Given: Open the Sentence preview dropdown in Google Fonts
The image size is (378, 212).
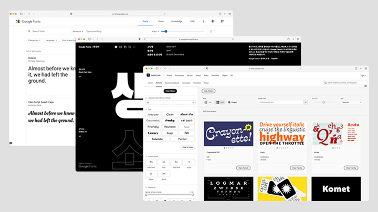Looking at the screenshot, I should [x=78, y=31].
